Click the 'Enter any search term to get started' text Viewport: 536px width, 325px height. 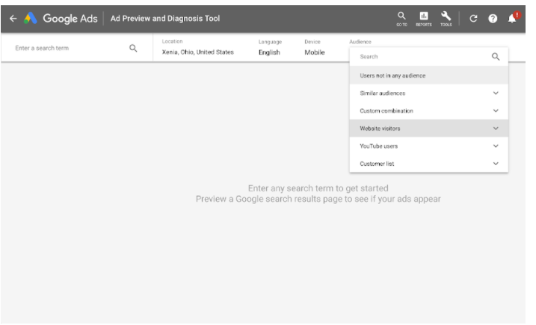[318, 188]
